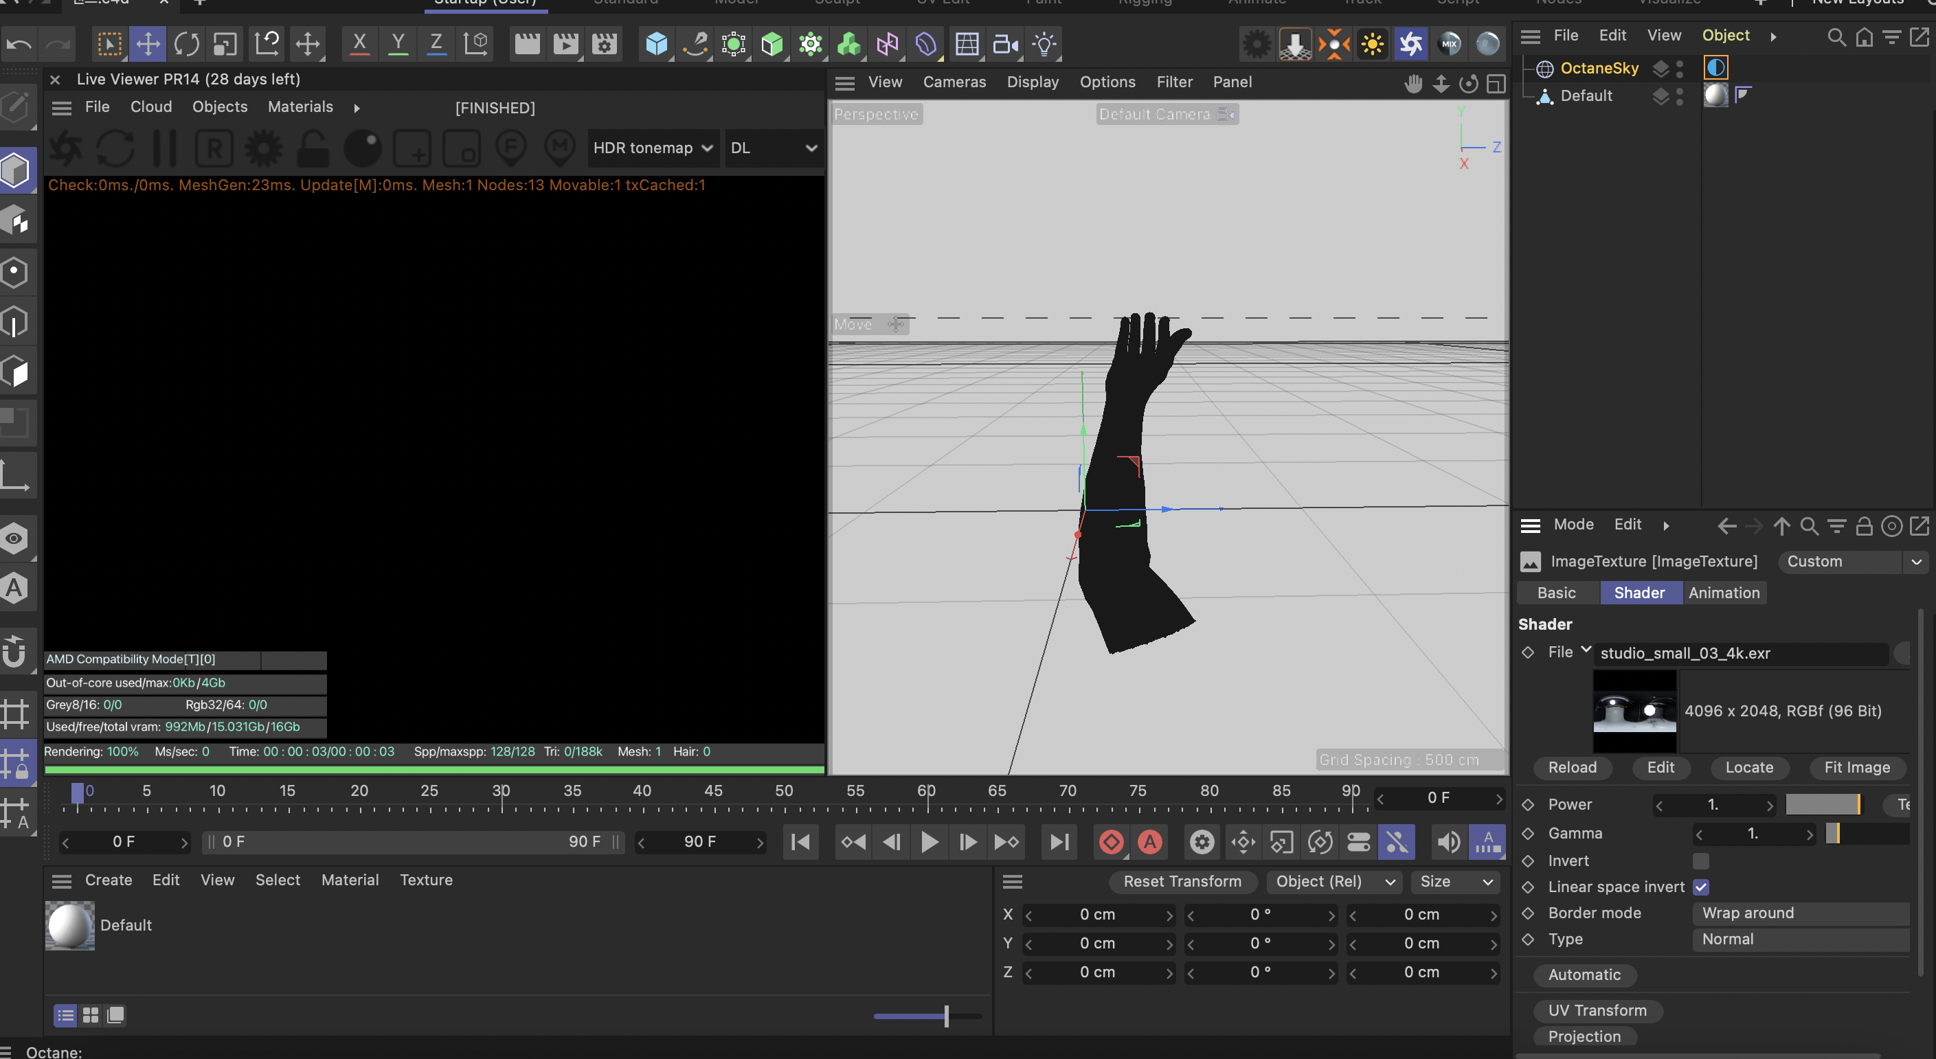Click the Locate button for texture

pyautogui.click(x=1748, y=767)
